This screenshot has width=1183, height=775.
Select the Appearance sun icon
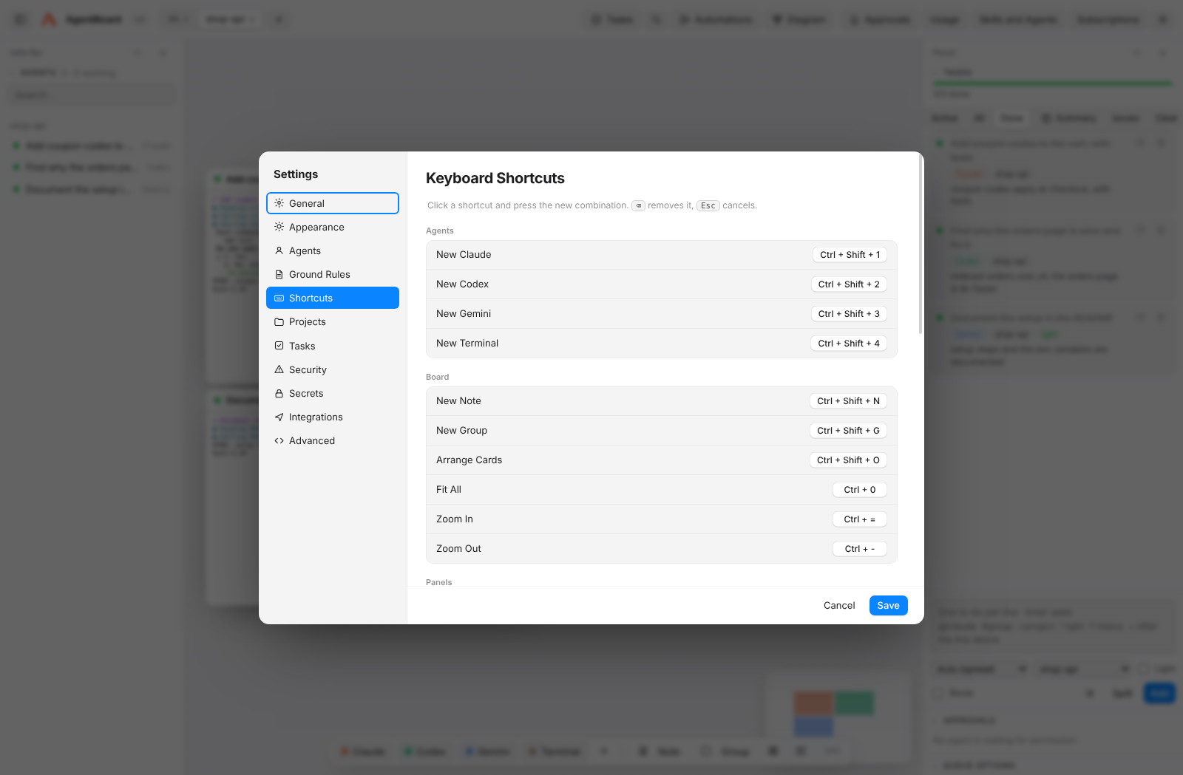click(x=279, y=227)
